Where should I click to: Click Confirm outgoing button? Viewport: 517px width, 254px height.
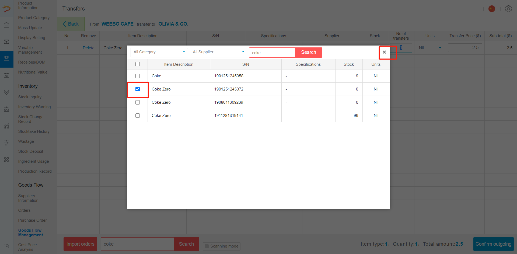pos(494,244)
